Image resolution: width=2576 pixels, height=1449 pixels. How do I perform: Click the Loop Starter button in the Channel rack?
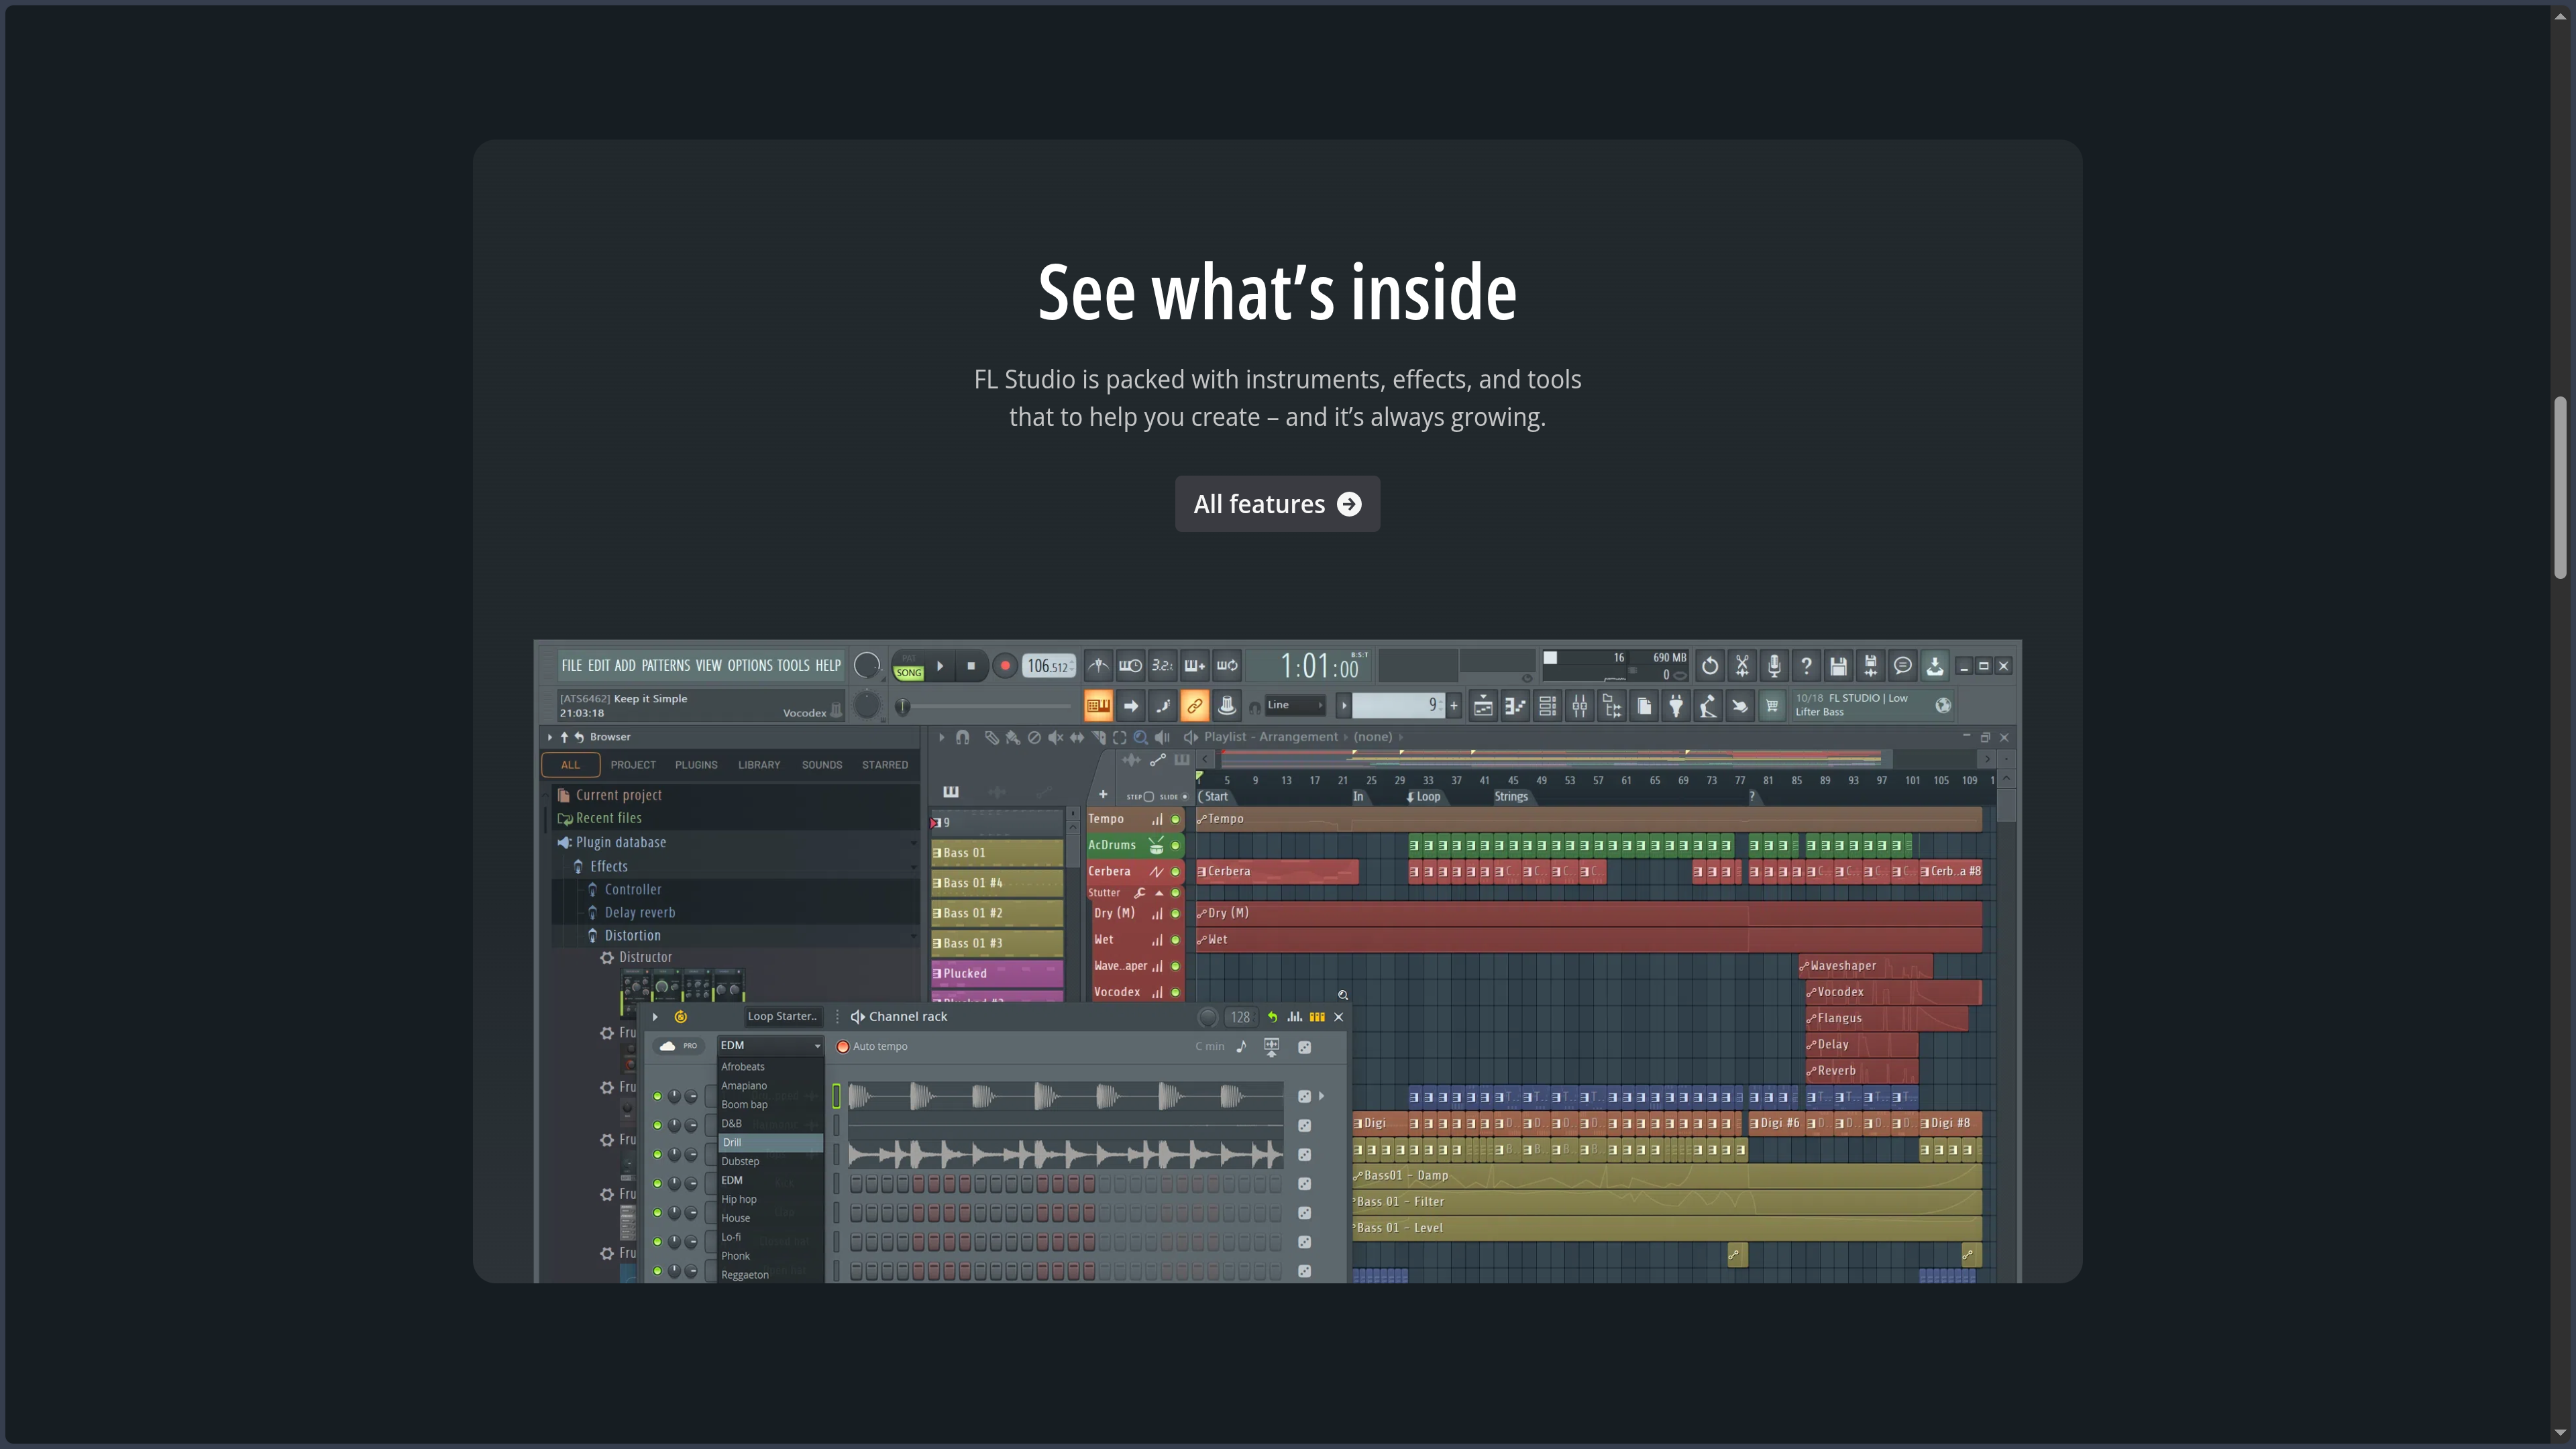(x=782, y=1017)
